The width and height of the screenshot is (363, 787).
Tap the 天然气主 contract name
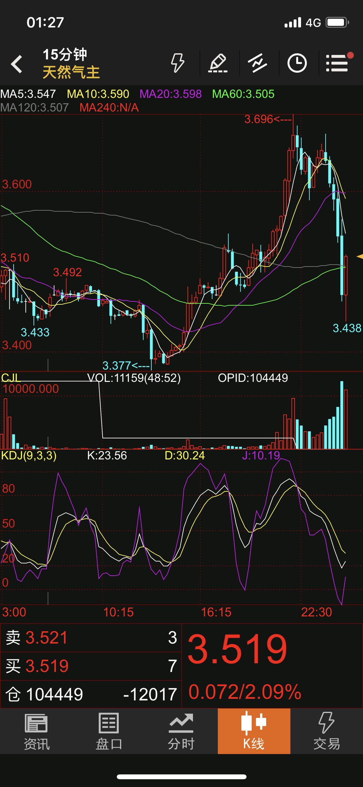[71, 72]
